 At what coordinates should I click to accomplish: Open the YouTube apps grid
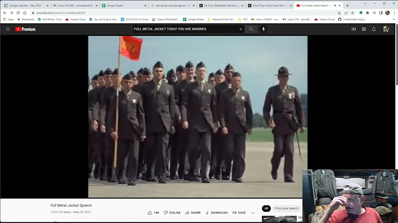[x=364, y=29]
